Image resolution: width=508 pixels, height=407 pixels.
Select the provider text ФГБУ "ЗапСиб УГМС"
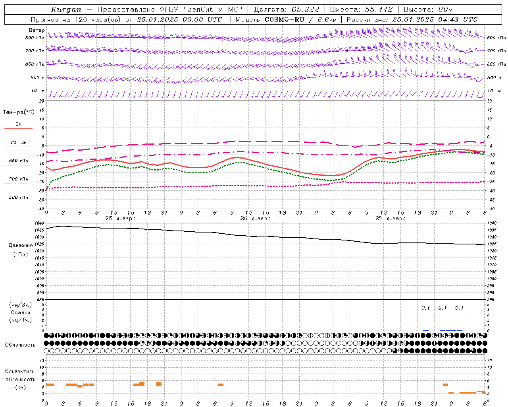[x=201, y=10]
